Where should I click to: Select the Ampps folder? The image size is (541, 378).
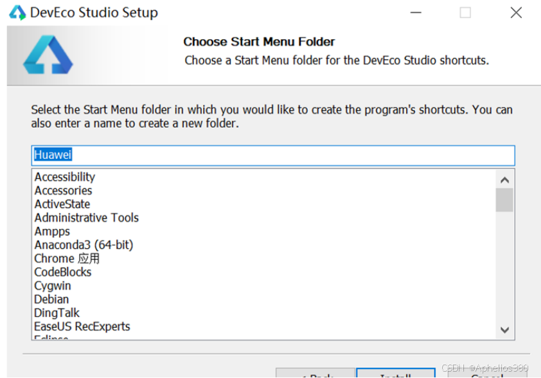pos(52,231)
